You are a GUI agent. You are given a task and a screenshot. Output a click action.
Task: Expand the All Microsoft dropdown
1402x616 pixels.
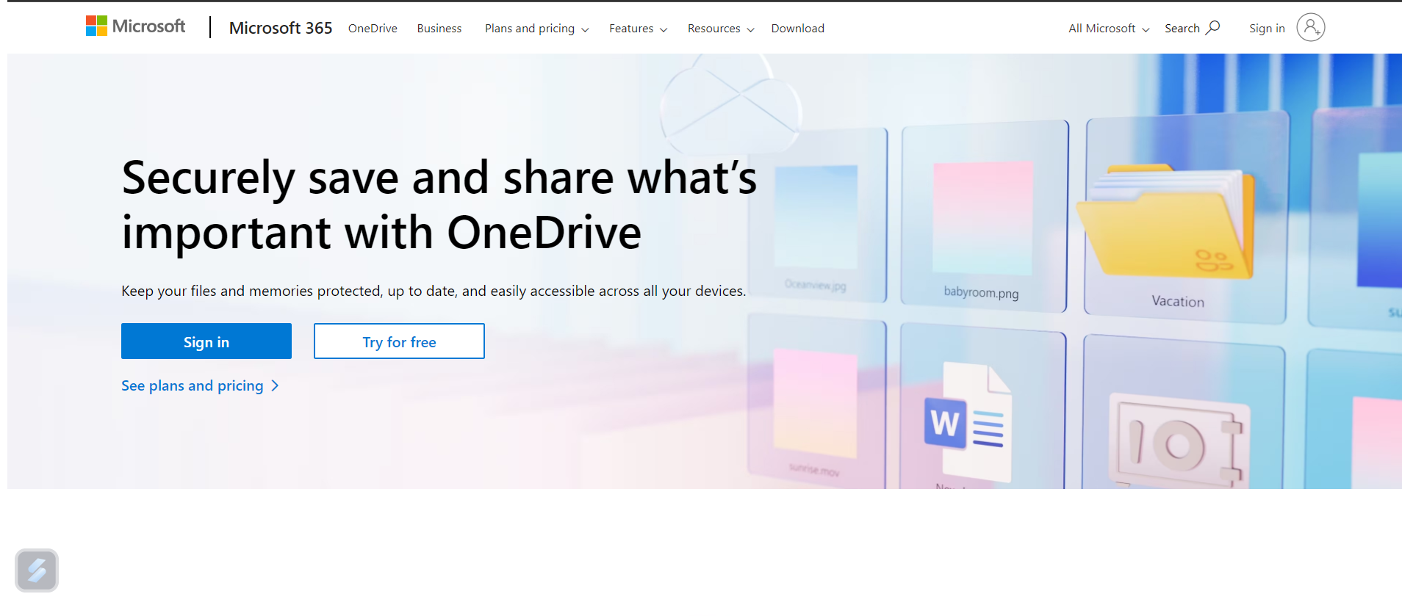point(1109,28)
